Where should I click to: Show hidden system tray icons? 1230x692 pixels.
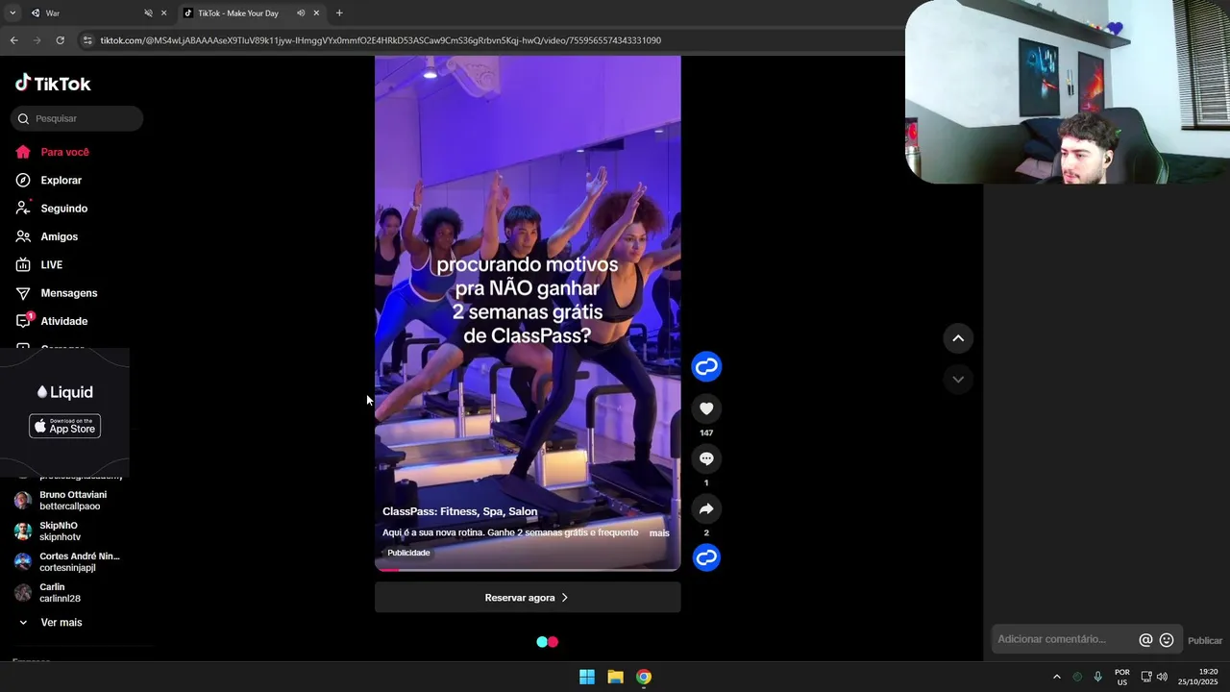(x=1056, y=677)
